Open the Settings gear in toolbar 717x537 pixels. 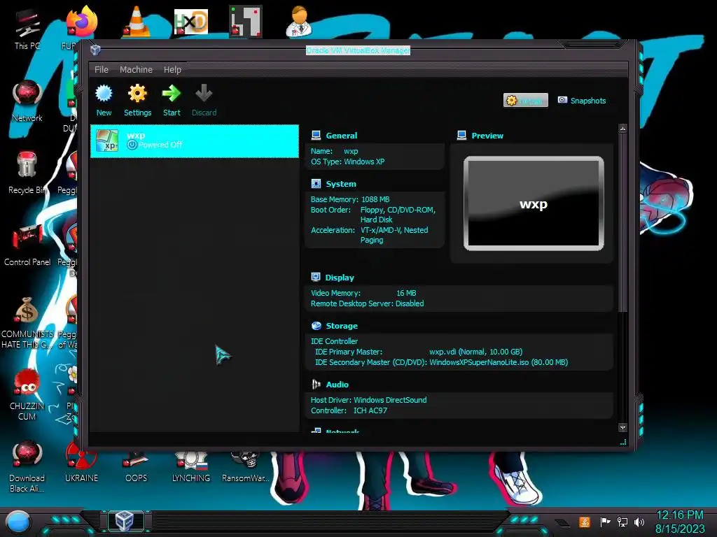[137, 94]
